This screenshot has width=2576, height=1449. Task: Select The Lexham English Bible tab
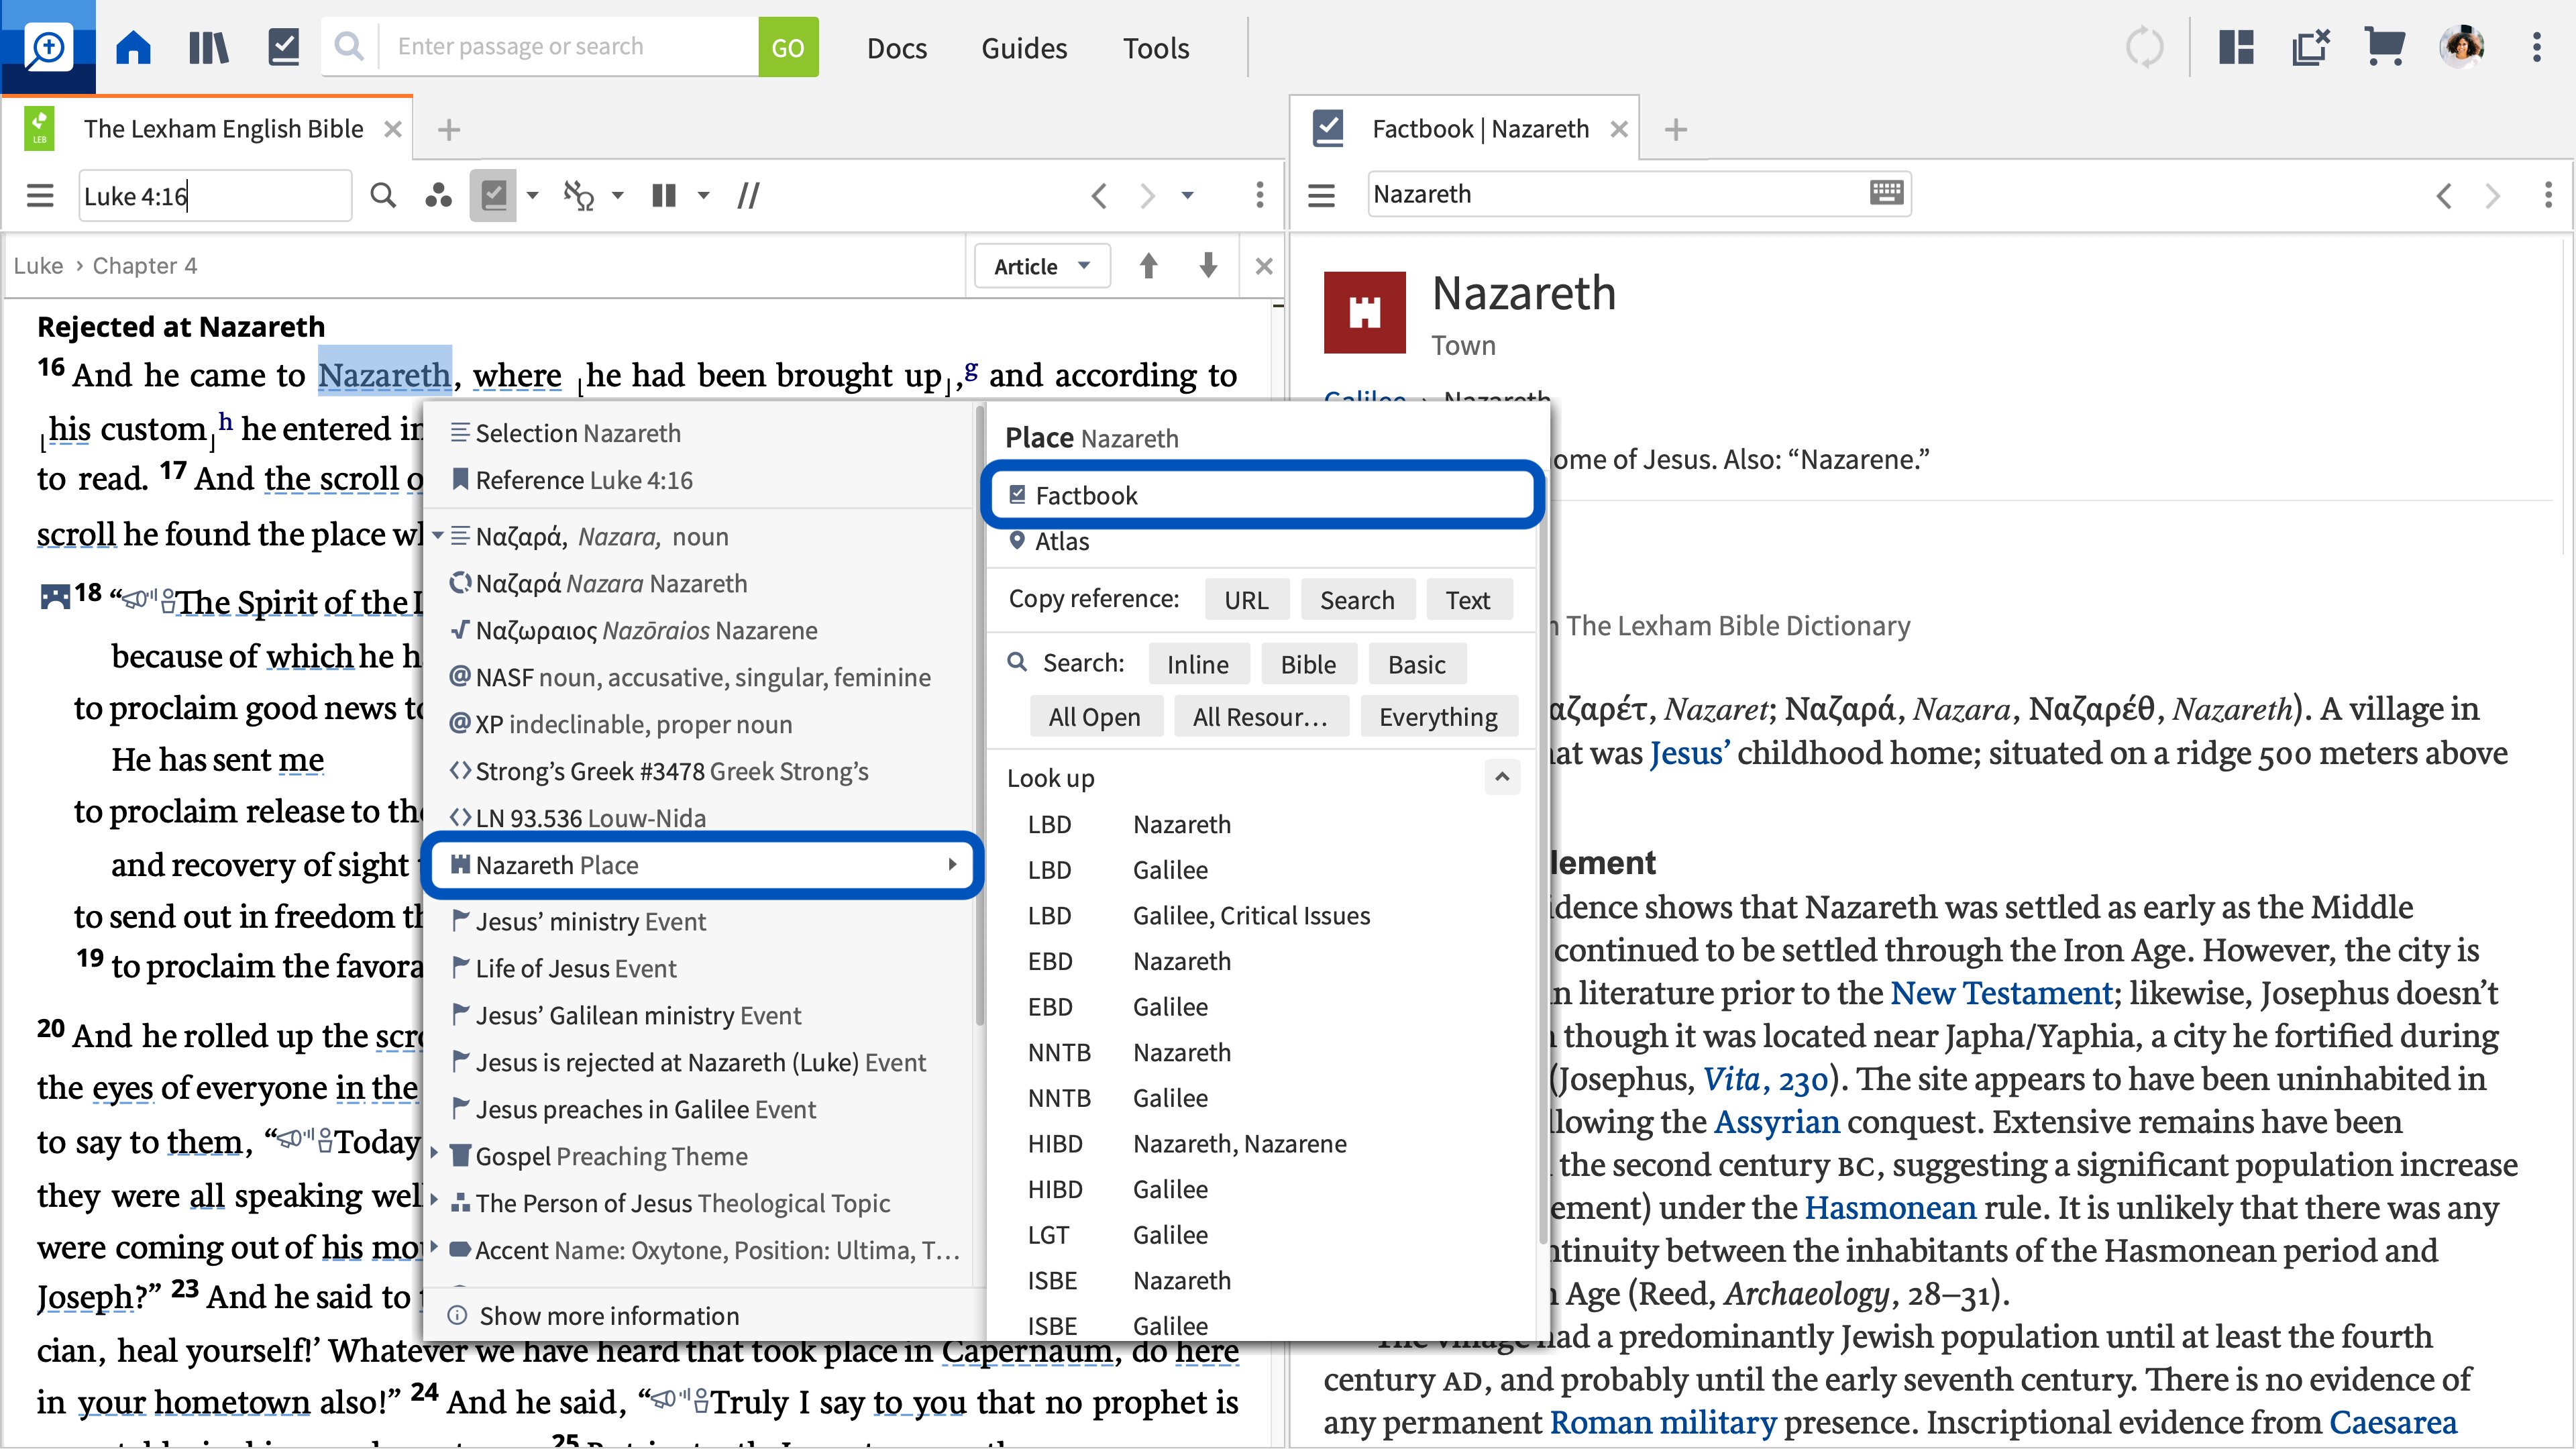click(x=223, y=129)
